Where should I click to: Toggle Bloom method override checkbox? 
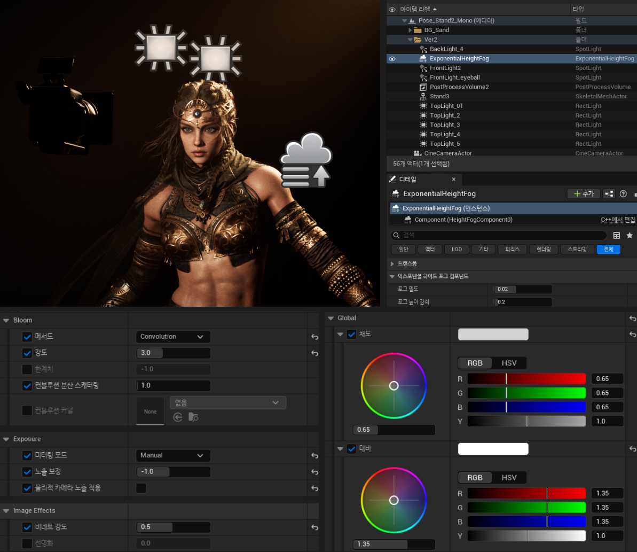[x=27, y=337]
